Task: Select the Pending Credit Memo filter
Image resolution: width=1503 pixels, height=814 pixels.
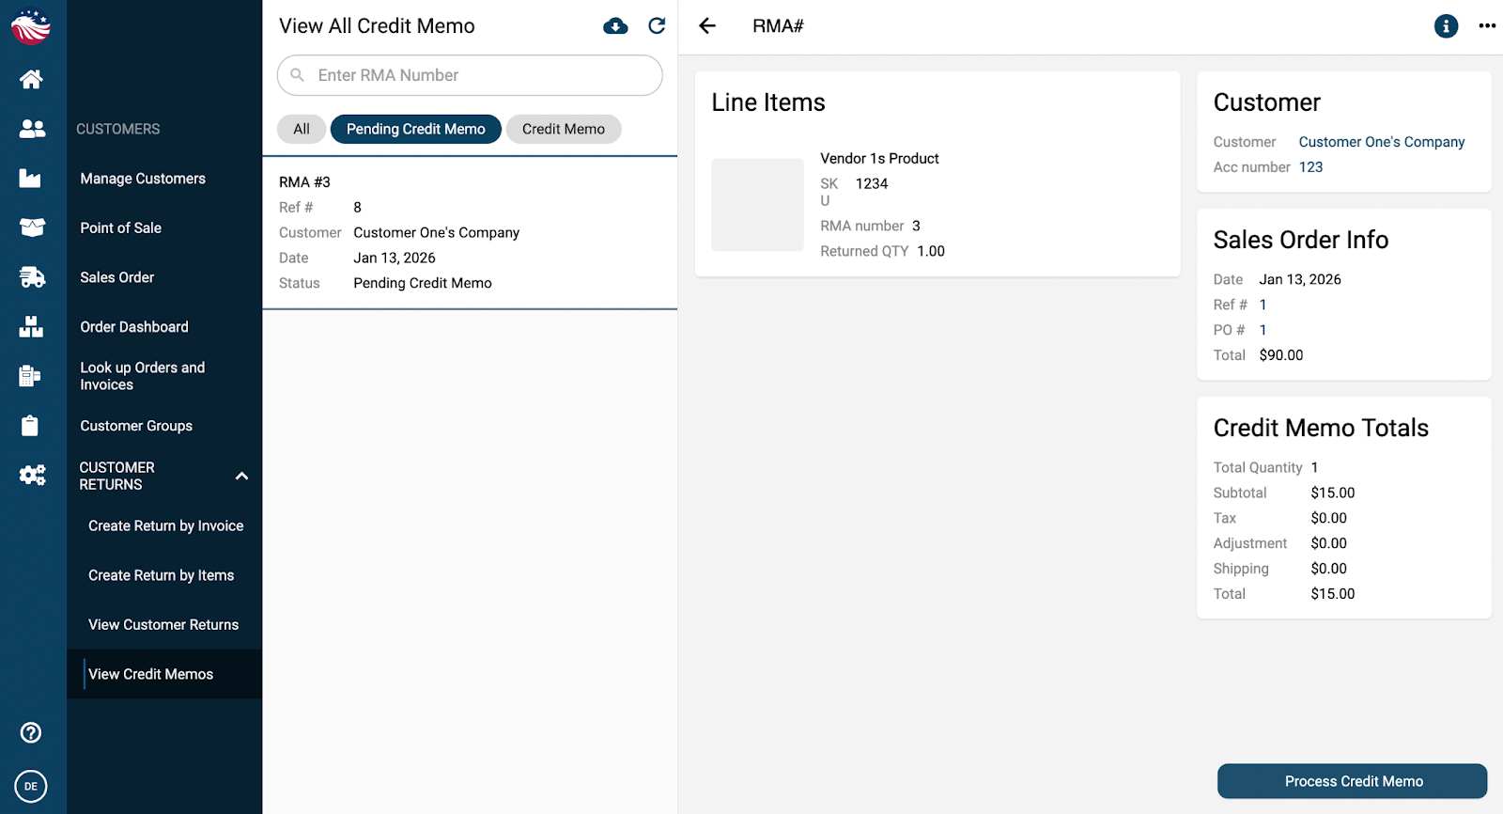Action: click(416, 129)
